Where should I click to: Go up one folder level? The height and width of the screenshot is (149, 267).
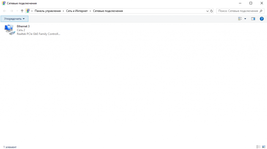point(22,11)
